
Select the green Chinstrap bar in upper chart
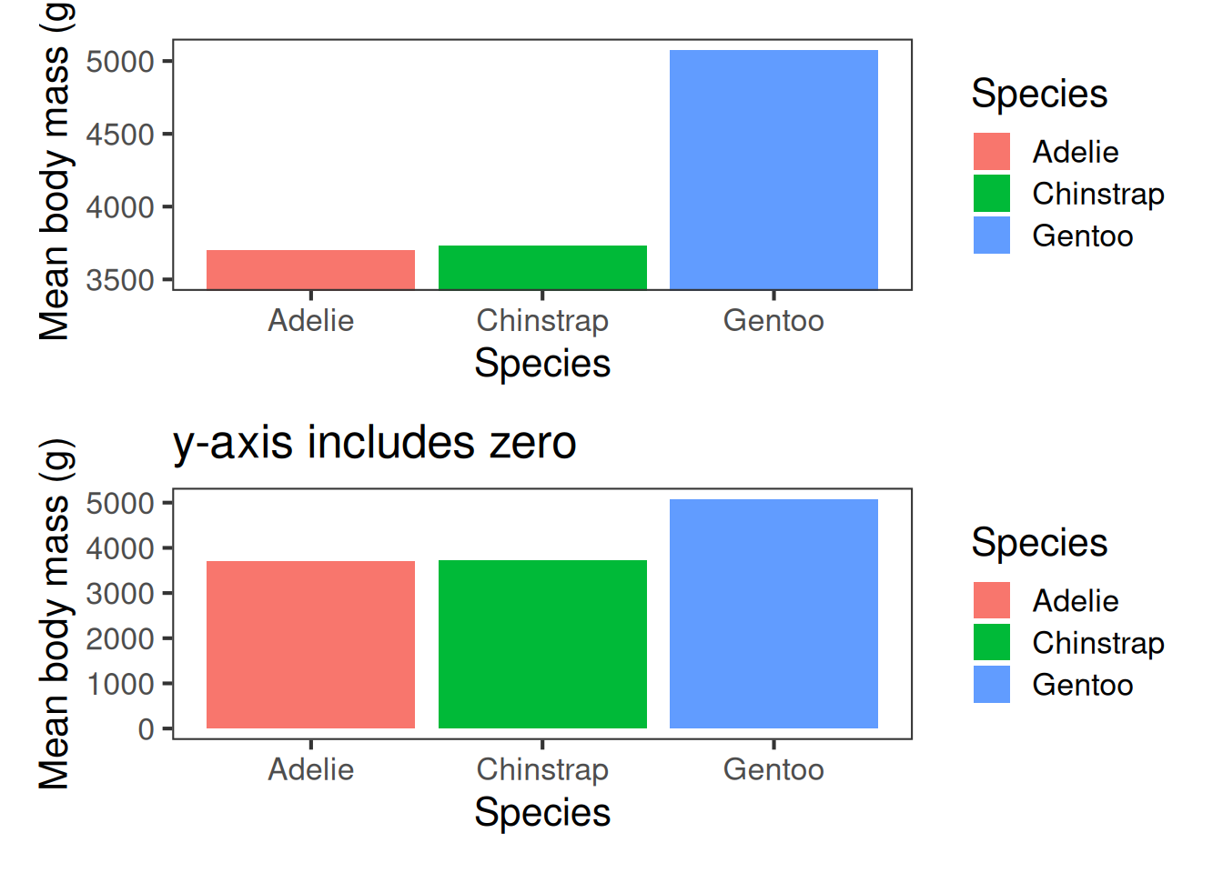click(542, 268)
